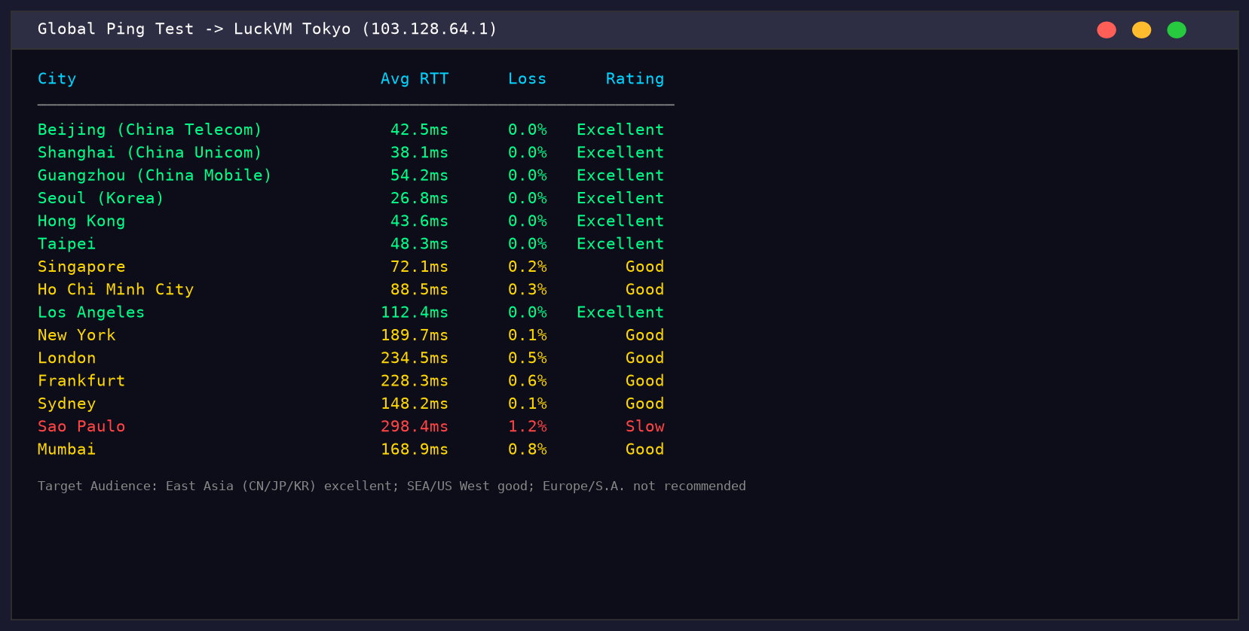The width and height of the screenshot is (1249, 631).
Task: Select the 'Guangzhou (China Mobile)' city name
Action: (155, 175)
